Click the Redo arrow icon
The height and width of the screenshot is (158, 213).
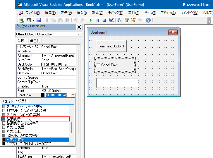[82, 20]
